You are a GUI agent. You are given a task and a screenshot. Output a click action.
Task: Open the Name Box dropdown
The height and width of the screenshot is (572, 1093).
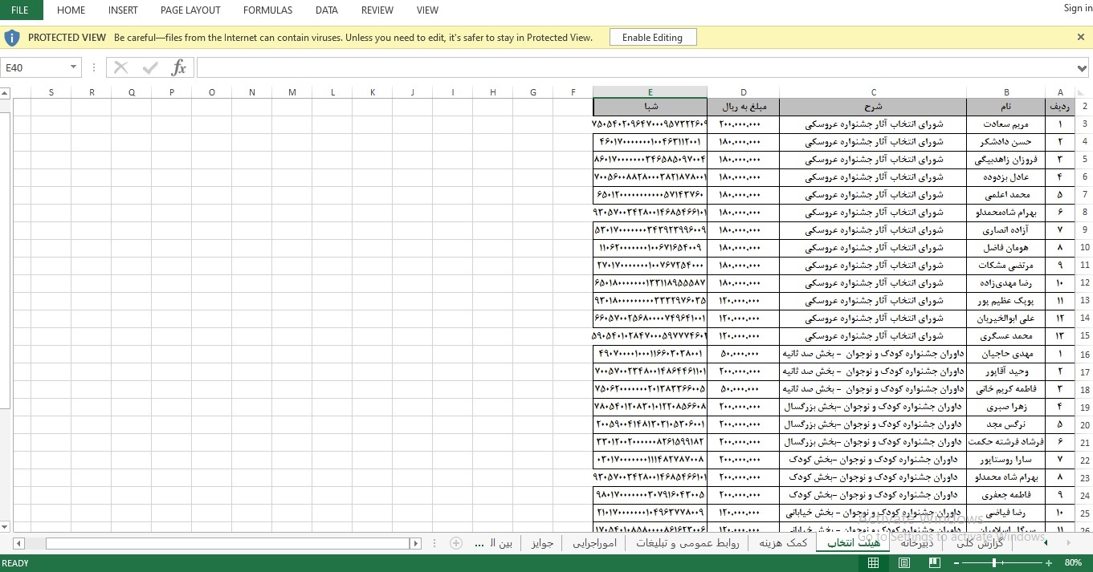73,68
